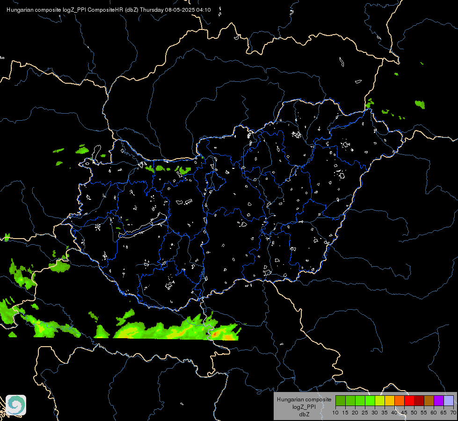Screen dimensions: 458x421
Task: Click the '50' scale value in the legend
Action: point(414,413)
